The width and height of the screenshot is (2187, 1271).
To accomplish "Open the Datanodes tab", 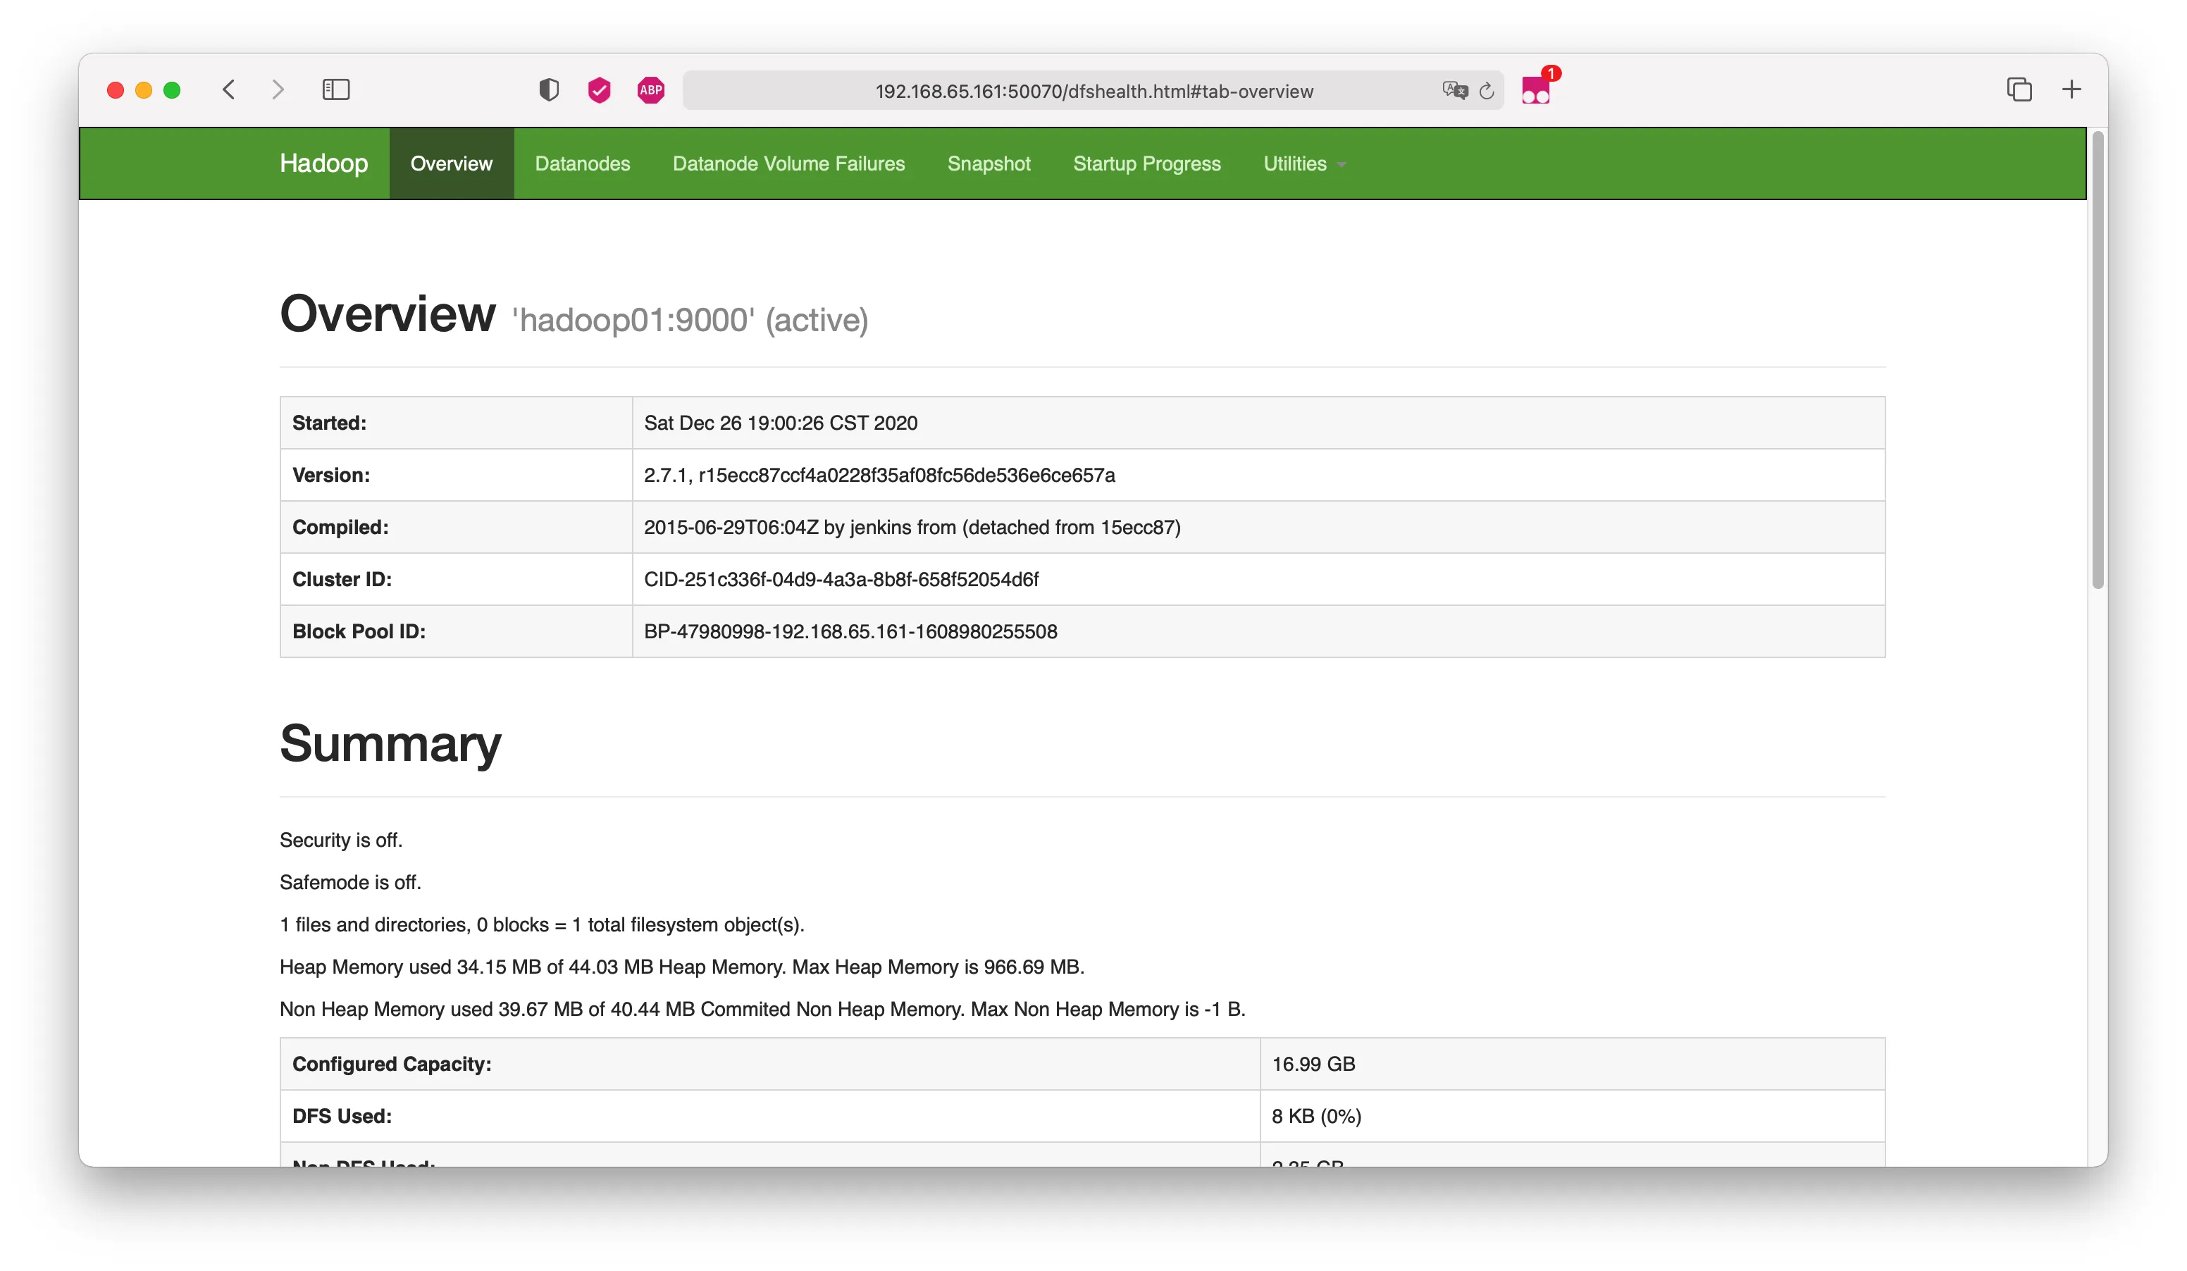I will [583, 163].
